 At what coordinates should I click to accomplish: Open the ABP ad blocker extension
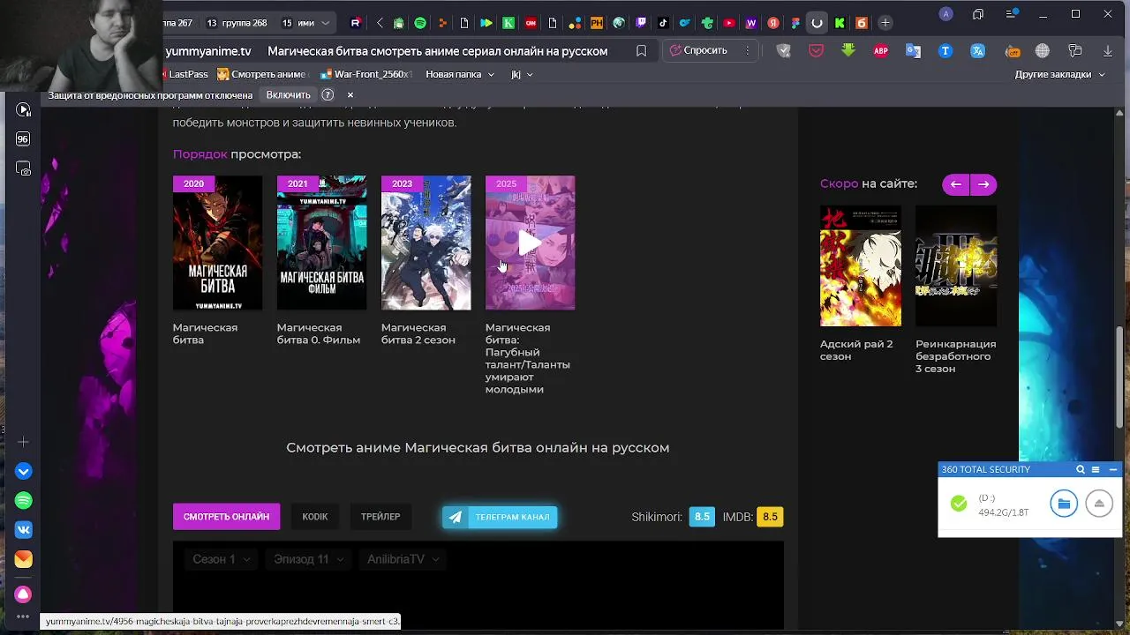[881, 51]
